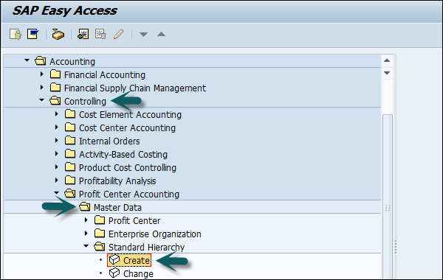Collapse the Accounting node triangle
The image size is (443, 280).
(x=27, y=60)
